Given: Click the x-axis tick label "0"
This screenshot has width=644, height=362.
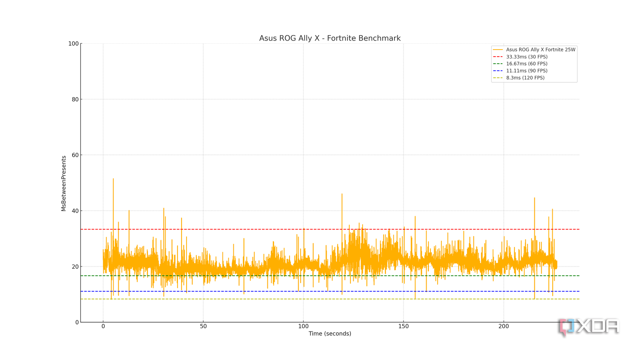Looking at the screenshot, I should pos(103,327).
